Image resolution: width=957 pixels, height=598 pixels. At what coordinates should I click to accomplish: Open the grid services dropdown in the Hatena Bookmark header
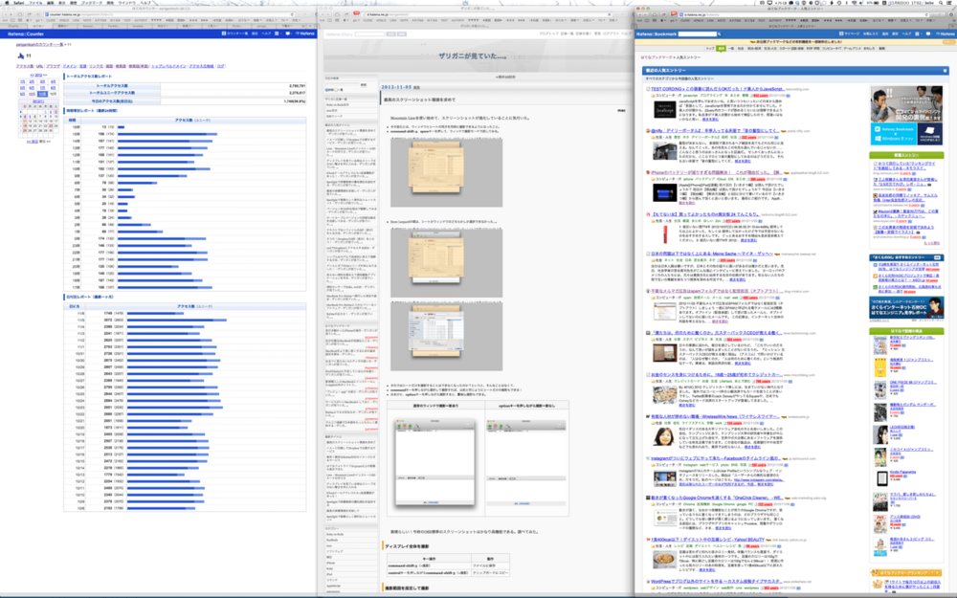tap(919, 33)
